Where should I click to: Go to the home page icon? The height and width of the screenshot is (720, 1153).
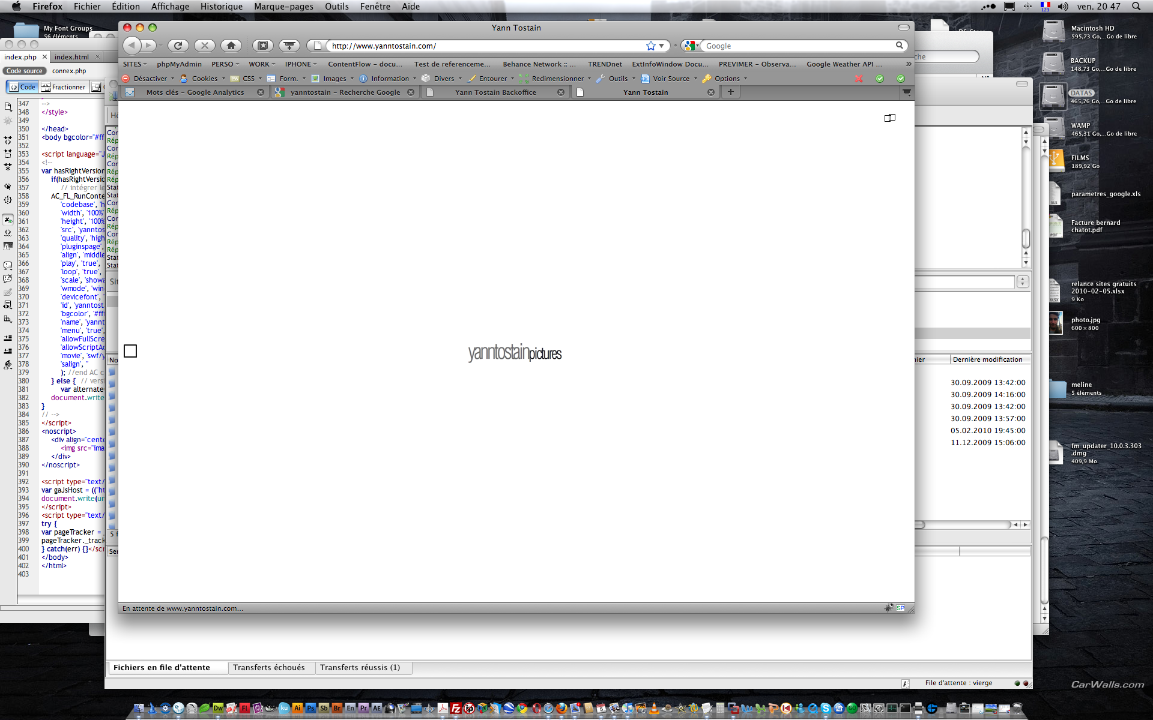tap(231, 46)
